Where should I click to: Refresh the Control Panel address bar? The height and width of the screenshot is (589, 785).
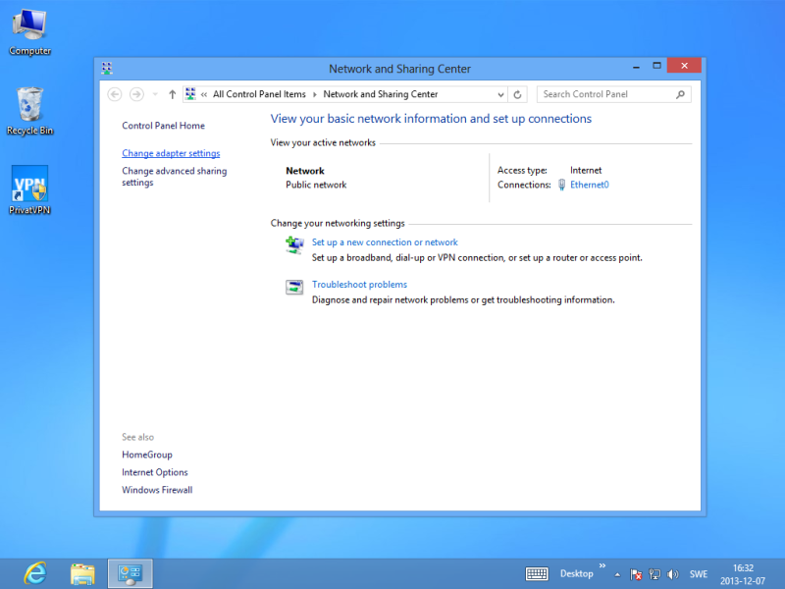click(x=519, y=94)
